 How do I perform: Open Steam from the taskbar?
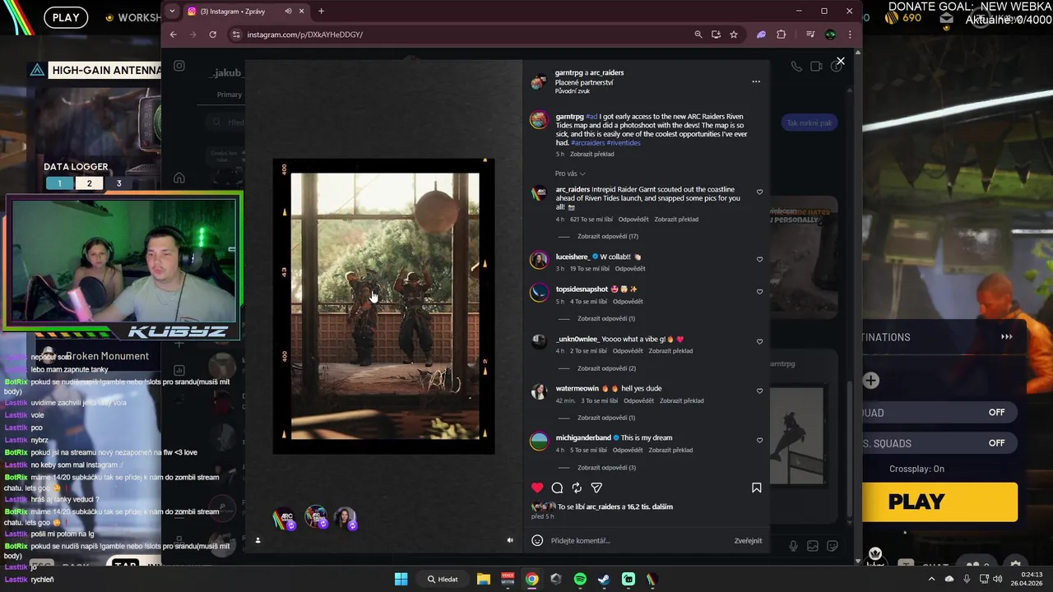point(604,579)
